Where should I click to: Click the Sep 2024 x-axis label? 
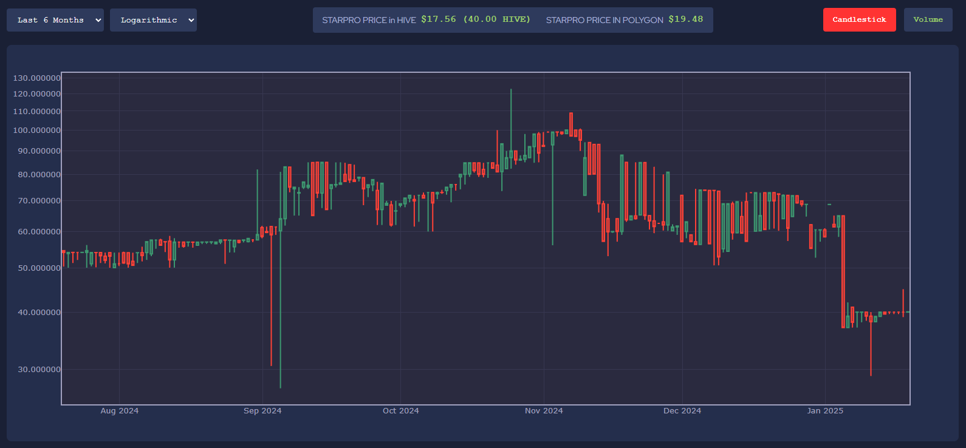click(262, 411)
